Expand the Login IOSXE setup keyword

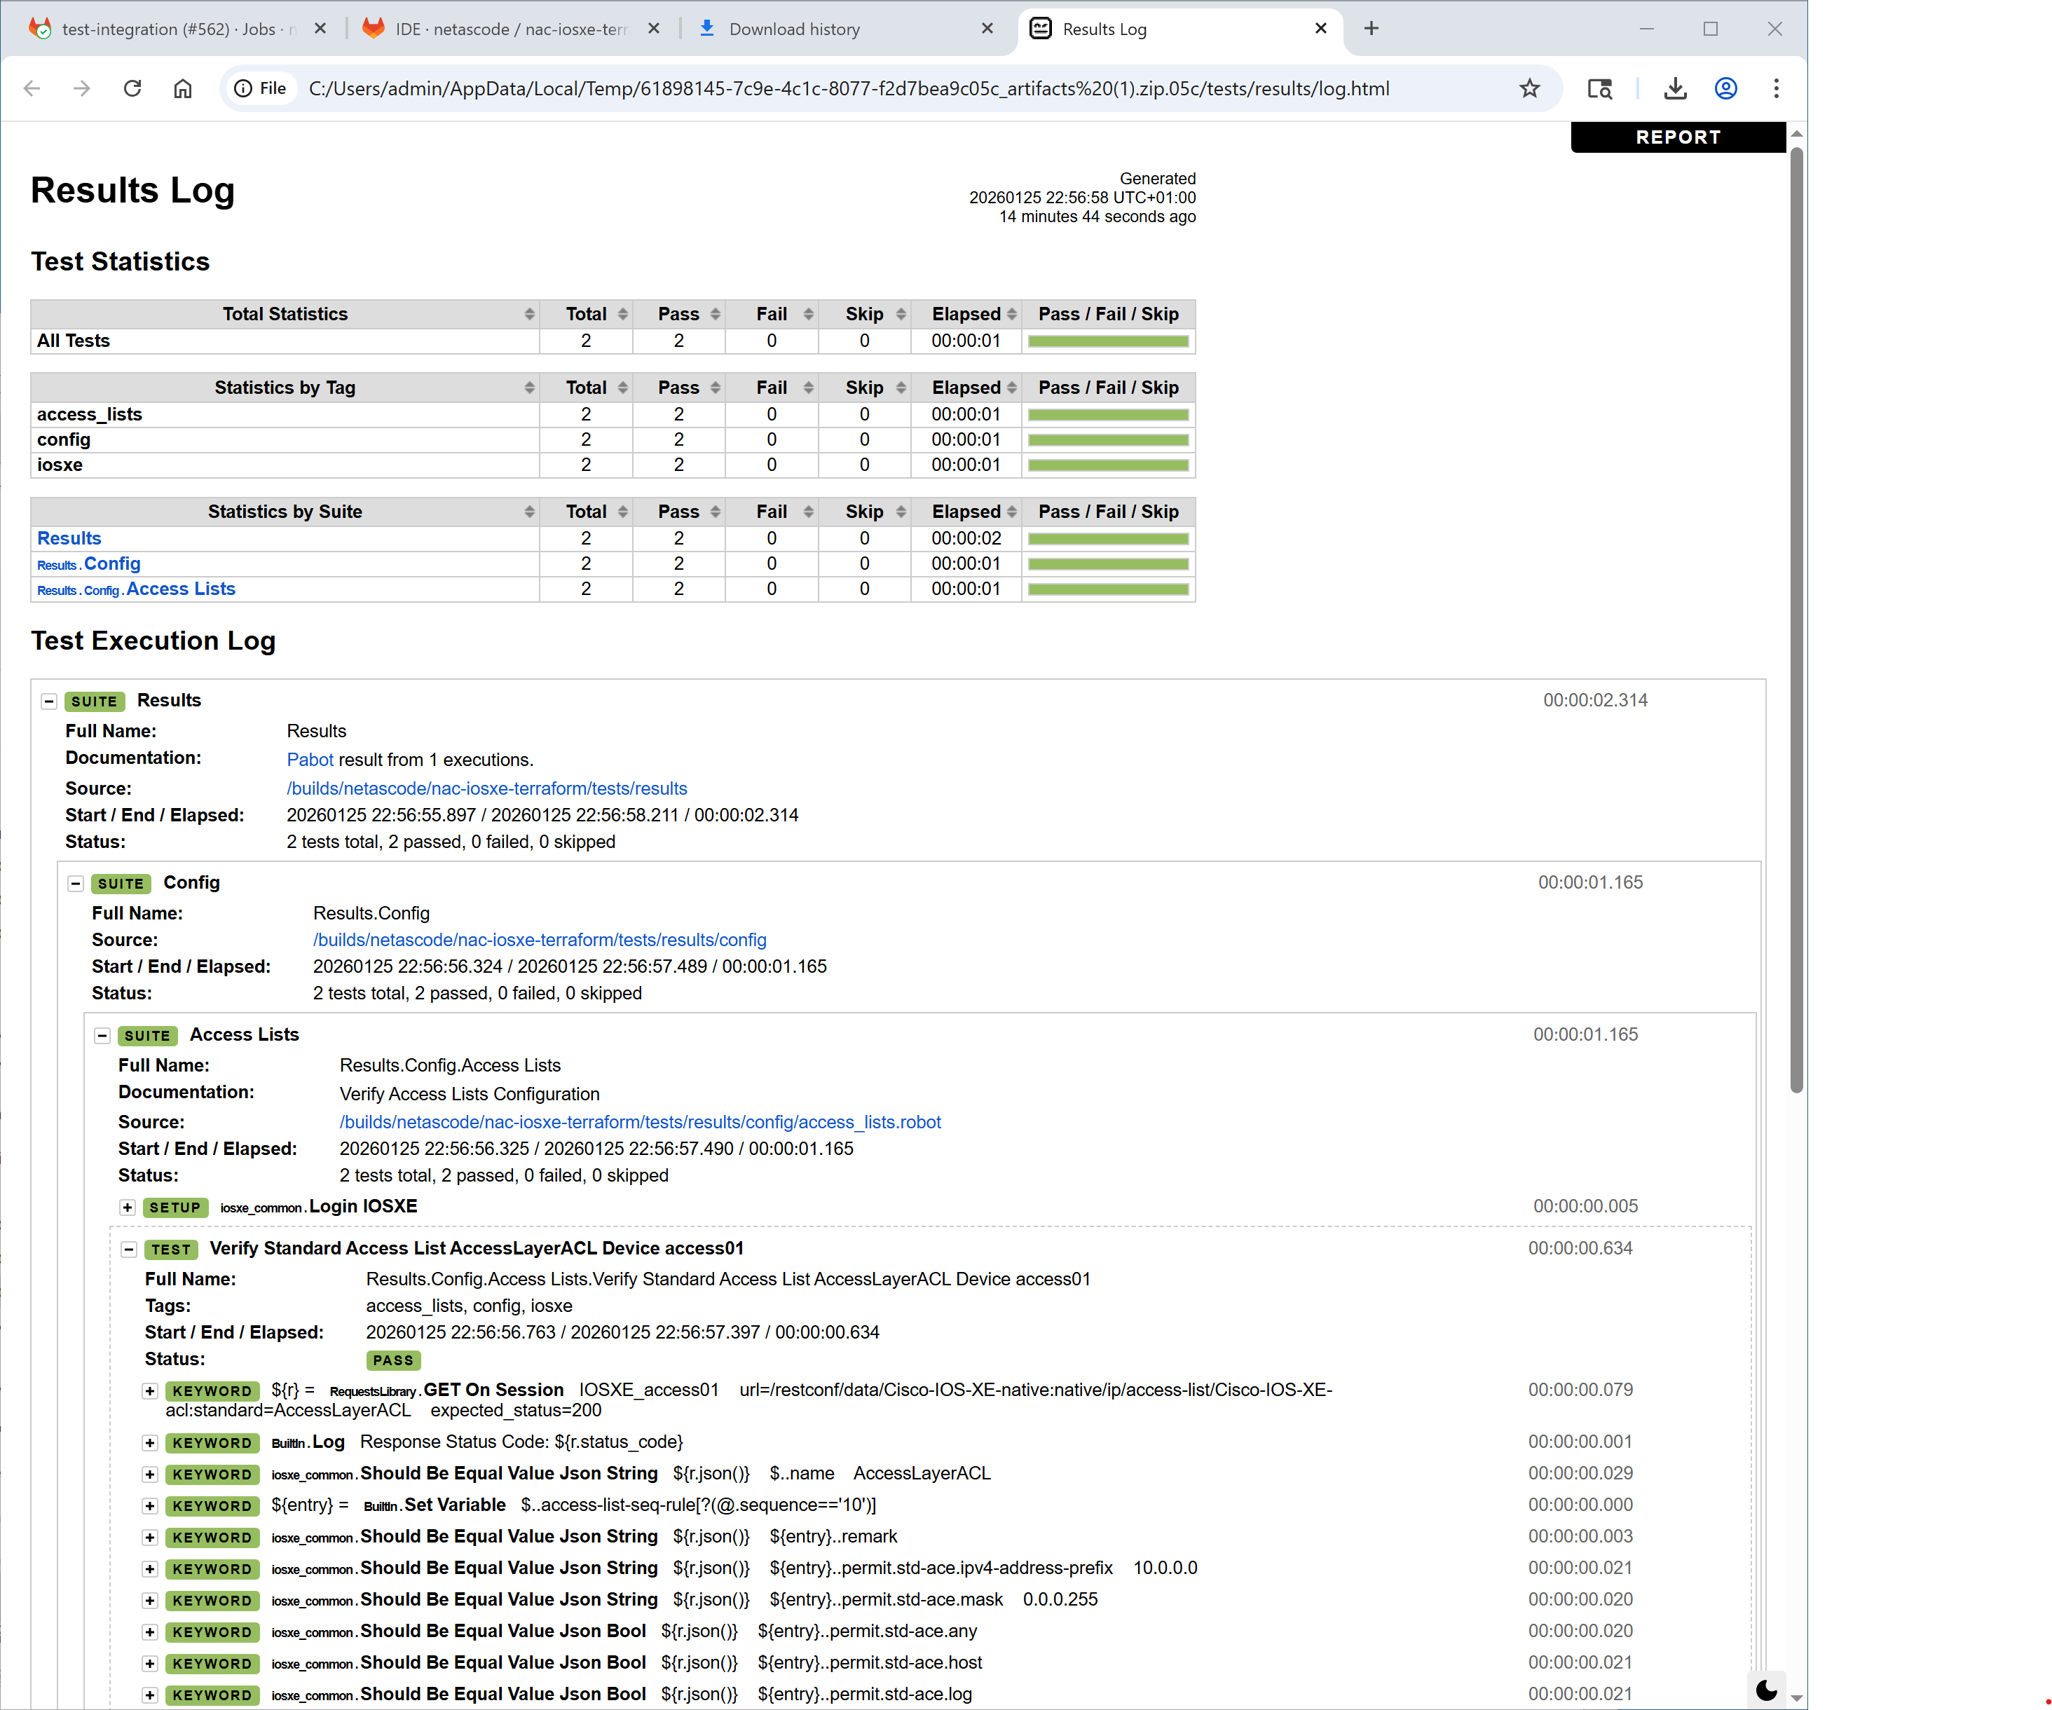pyautogui.click(x=128, y=1208)
